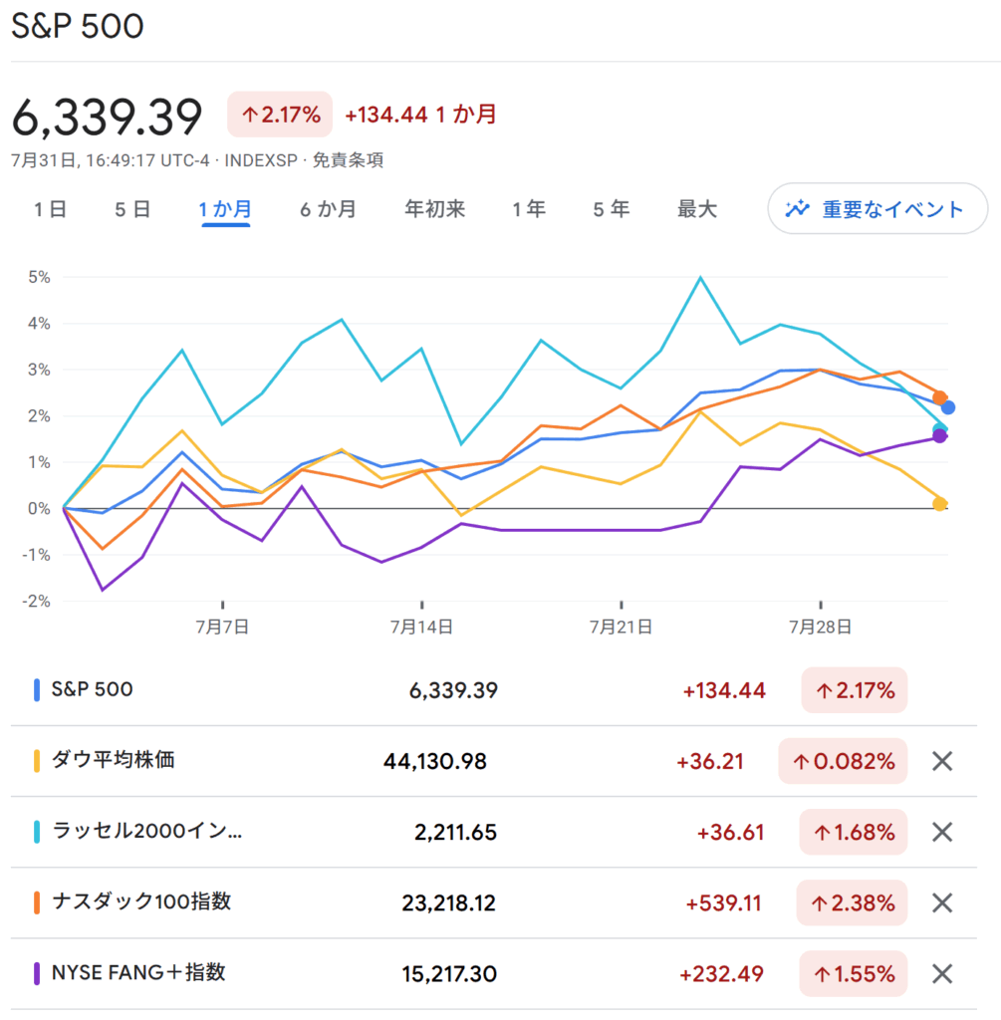Click the +539.11 Nasdaq change value
Screen dimensions: 1001x1020
click(723, 902)
